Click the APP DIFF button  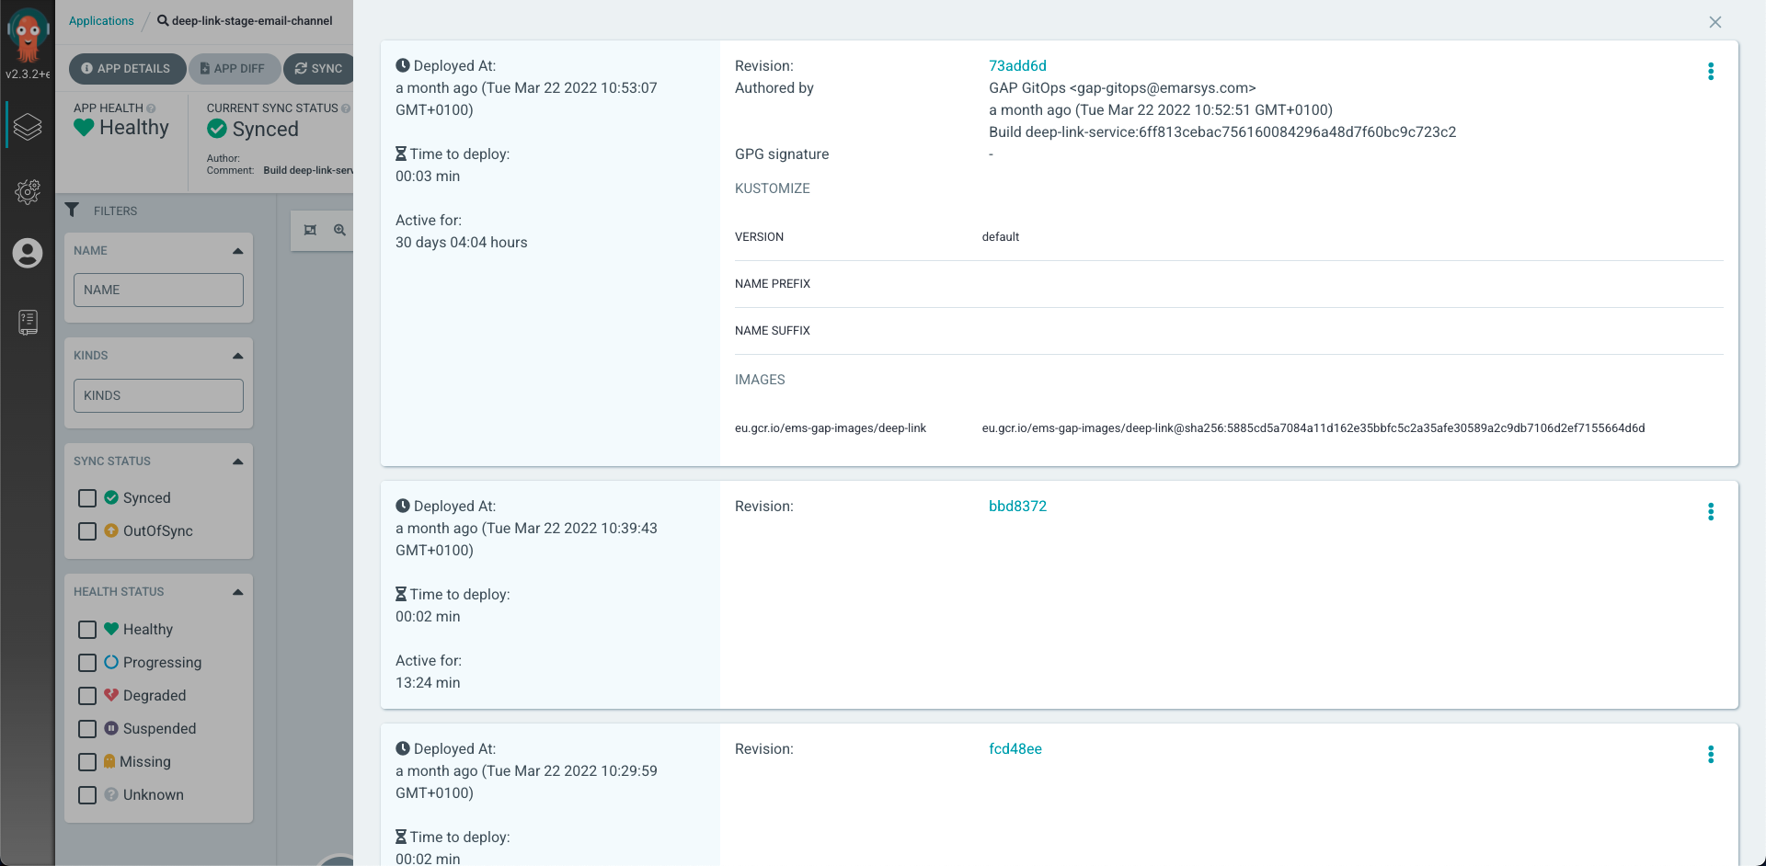click(x=234, y=68)
